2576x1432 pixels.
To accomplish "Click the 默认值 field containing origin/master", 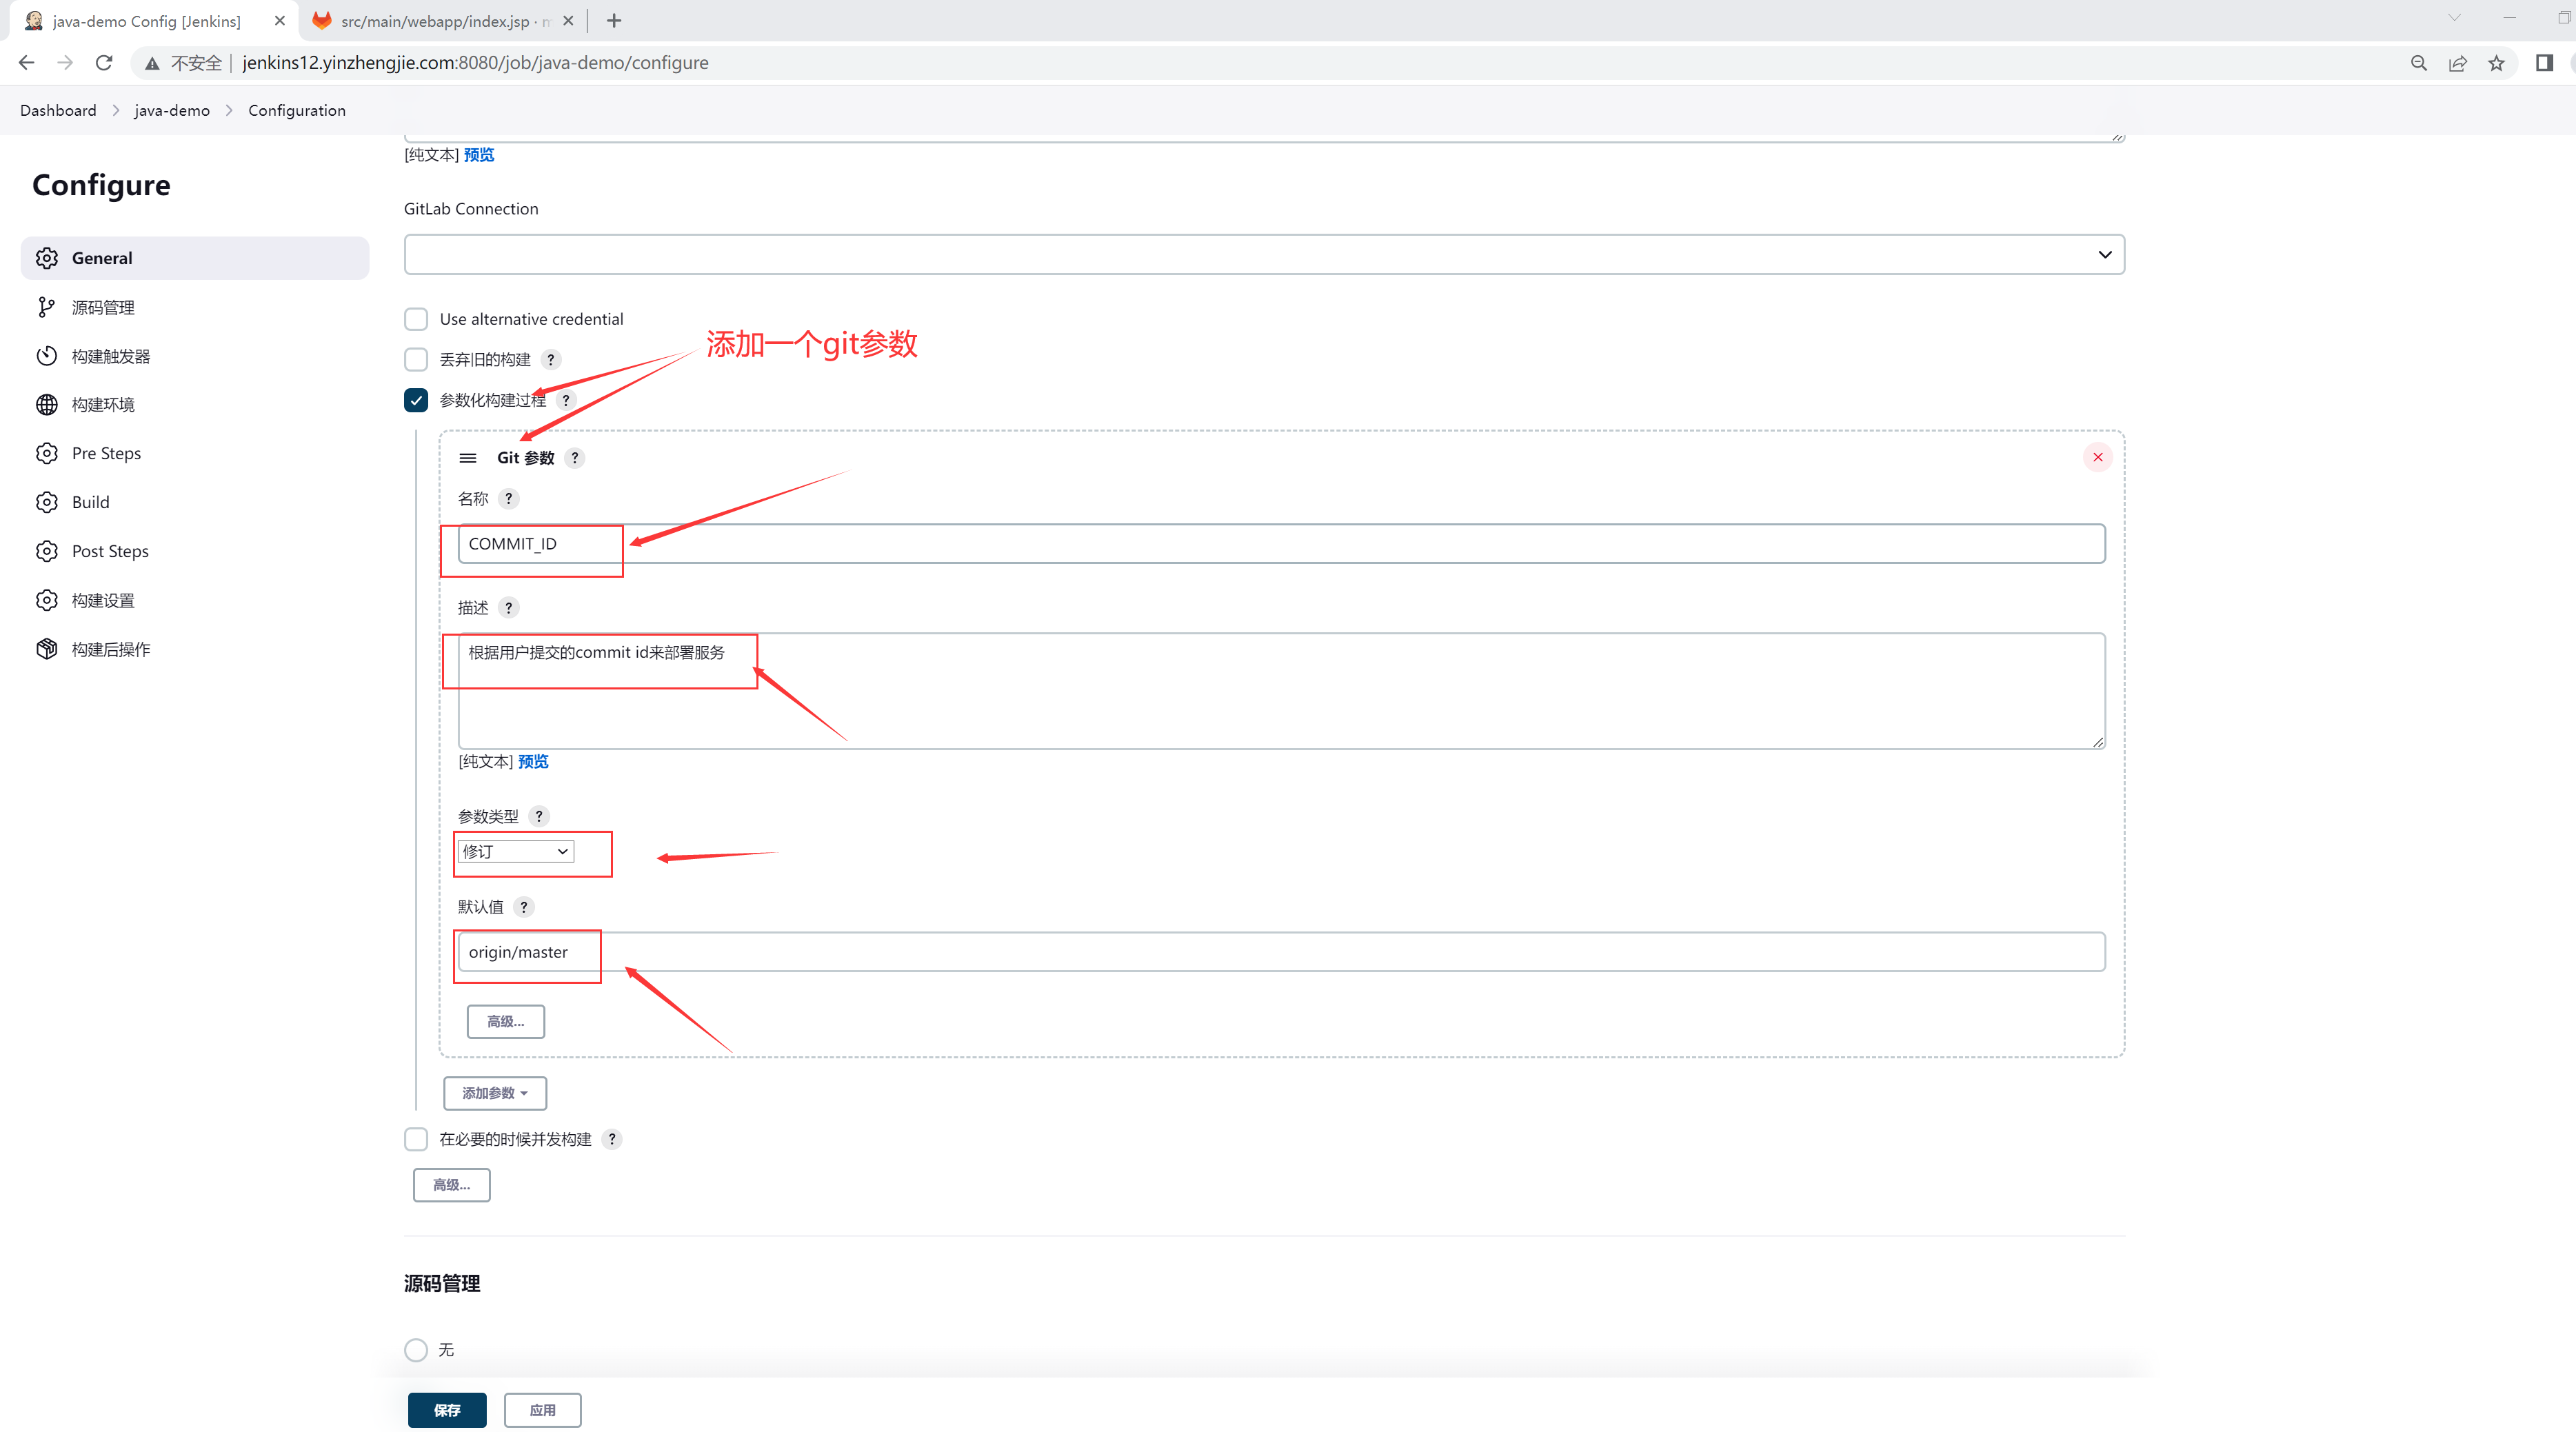I will (x=1281, y=952).
